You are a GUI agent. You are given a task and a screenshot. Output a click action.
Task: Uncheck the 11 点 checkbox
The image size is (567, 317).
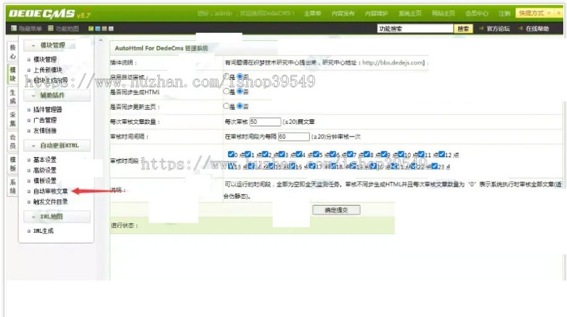[421, 154]
